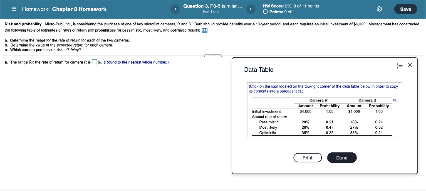Click Camera R probability 0.32 cell
Image resolution: width=426 pixels, height=191 pixels.
click(329, 133)
